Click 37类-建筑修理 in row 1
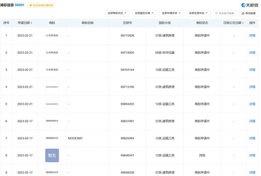This screenshot has height=176, width=261. pyautogui.click(x=165, y=35)
